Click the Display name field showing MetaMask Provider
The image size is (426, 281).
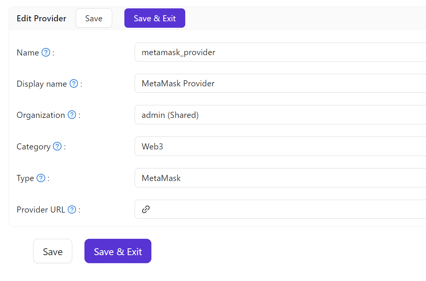[266, 83]
